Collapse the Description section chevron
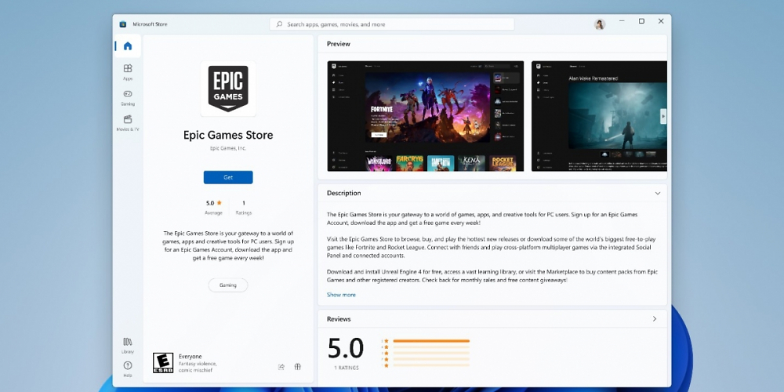784x392 pixels. pyautogui.click(x=658, y=194)
